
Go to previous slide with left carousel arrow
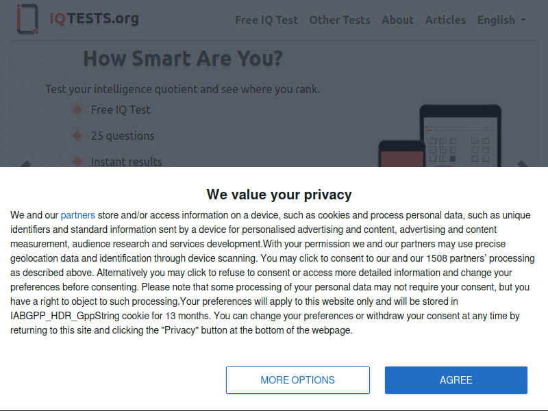[x=25, y=164]
